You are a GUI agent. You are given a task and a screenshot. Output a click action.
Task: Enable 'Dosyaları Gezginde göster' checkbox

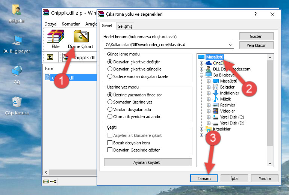[110, 150]
